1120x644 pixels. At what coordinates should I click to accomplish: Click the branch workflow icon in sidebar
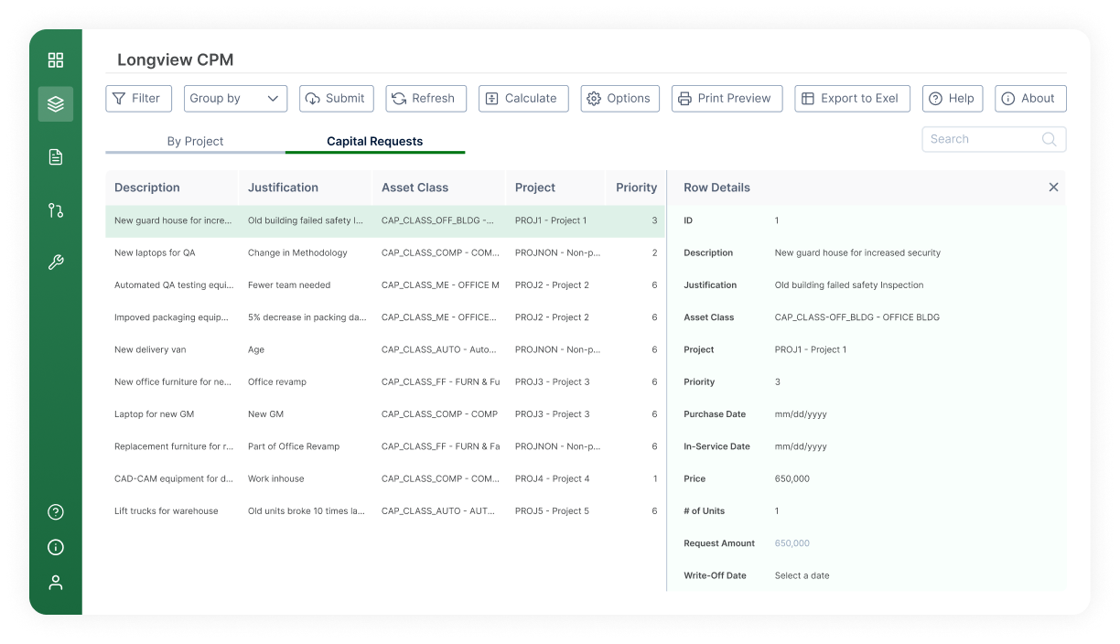(x=56, y=210)
